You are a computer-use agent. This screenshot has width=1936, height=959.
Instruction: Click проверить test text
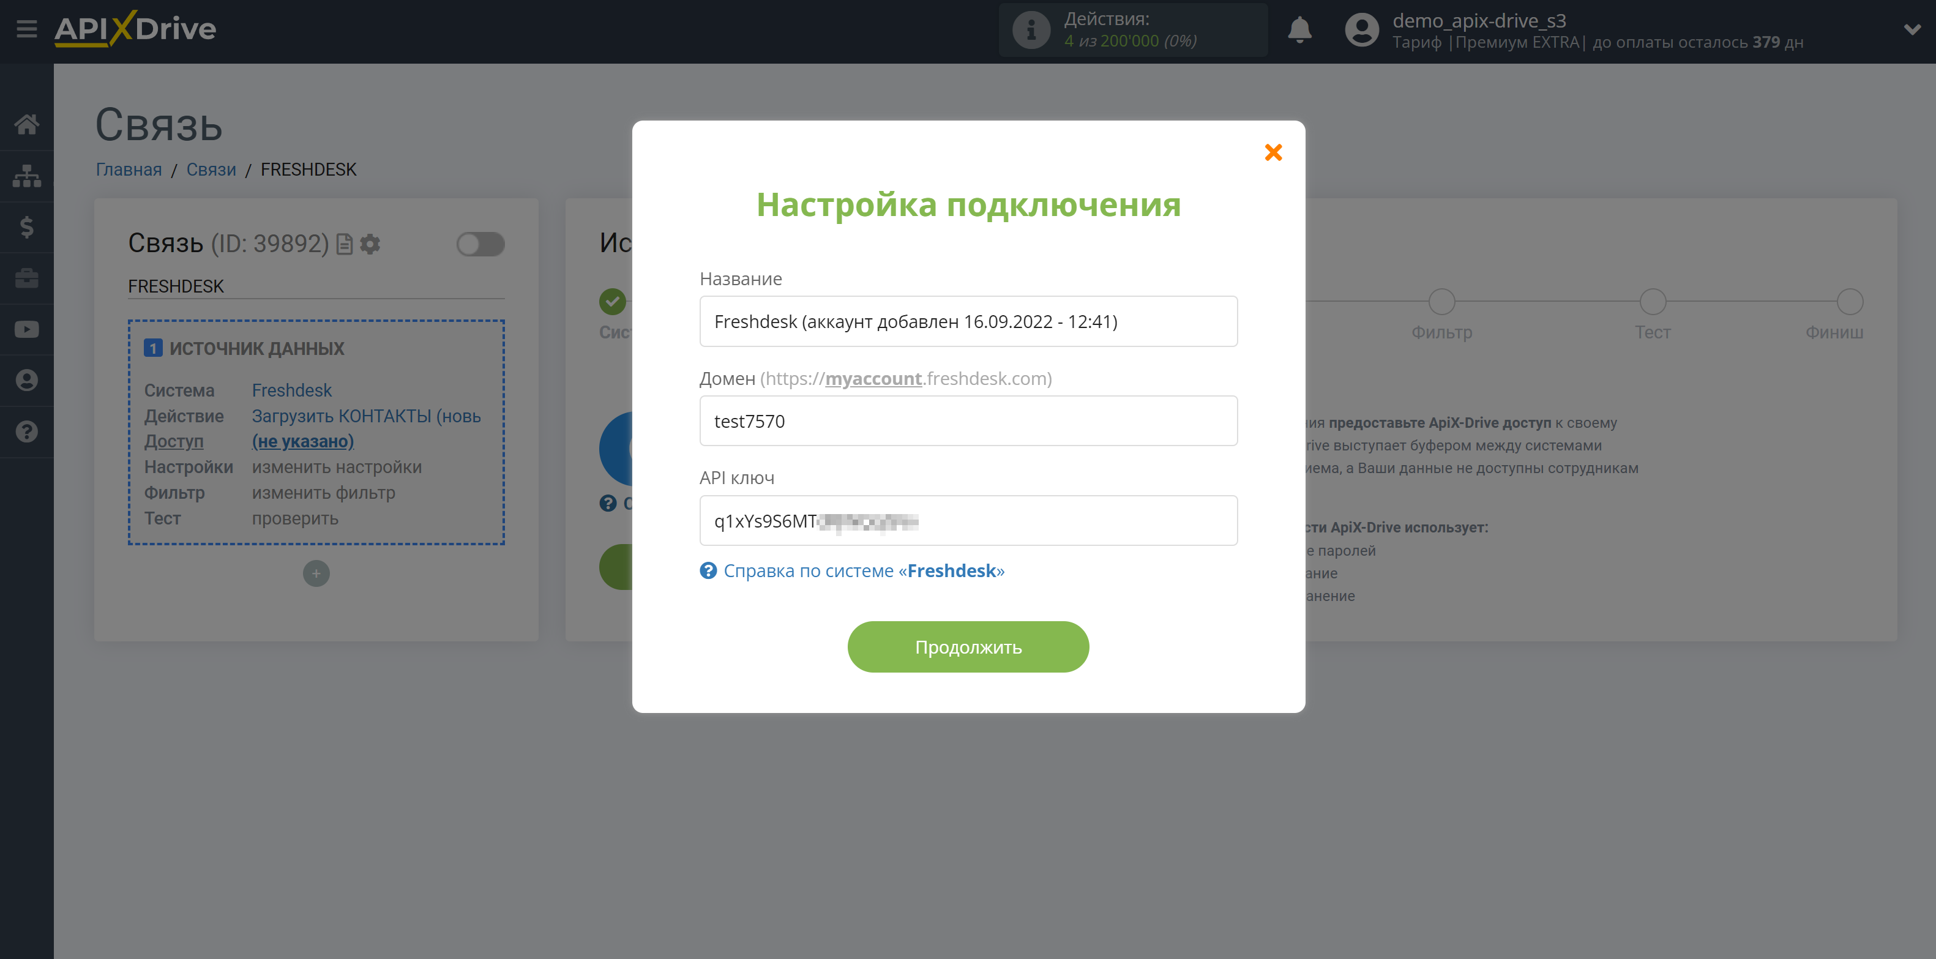294,518
